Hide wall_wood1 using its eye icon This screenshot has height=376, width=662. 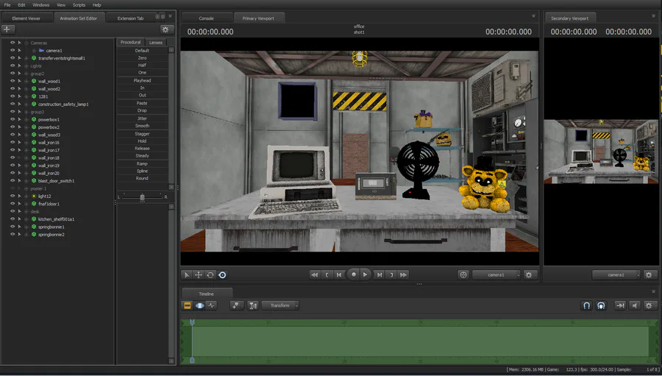(13, 81)
